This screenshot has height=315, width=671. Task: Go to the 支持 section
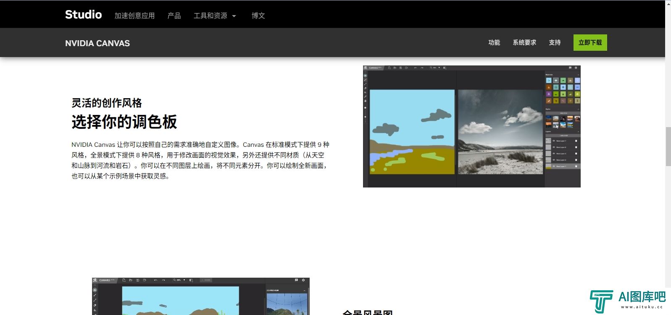tap(555, 42)
